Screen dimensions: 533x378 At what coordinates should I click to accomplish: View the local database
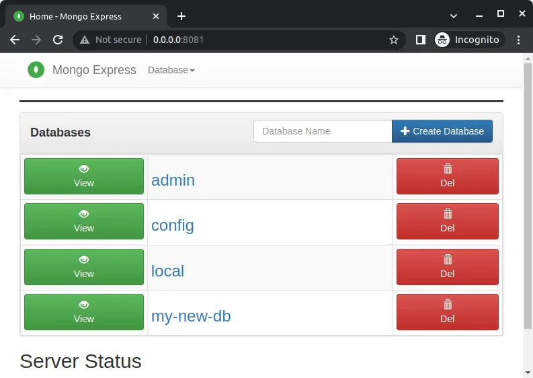pyautogui.click(x=84, y=267)
